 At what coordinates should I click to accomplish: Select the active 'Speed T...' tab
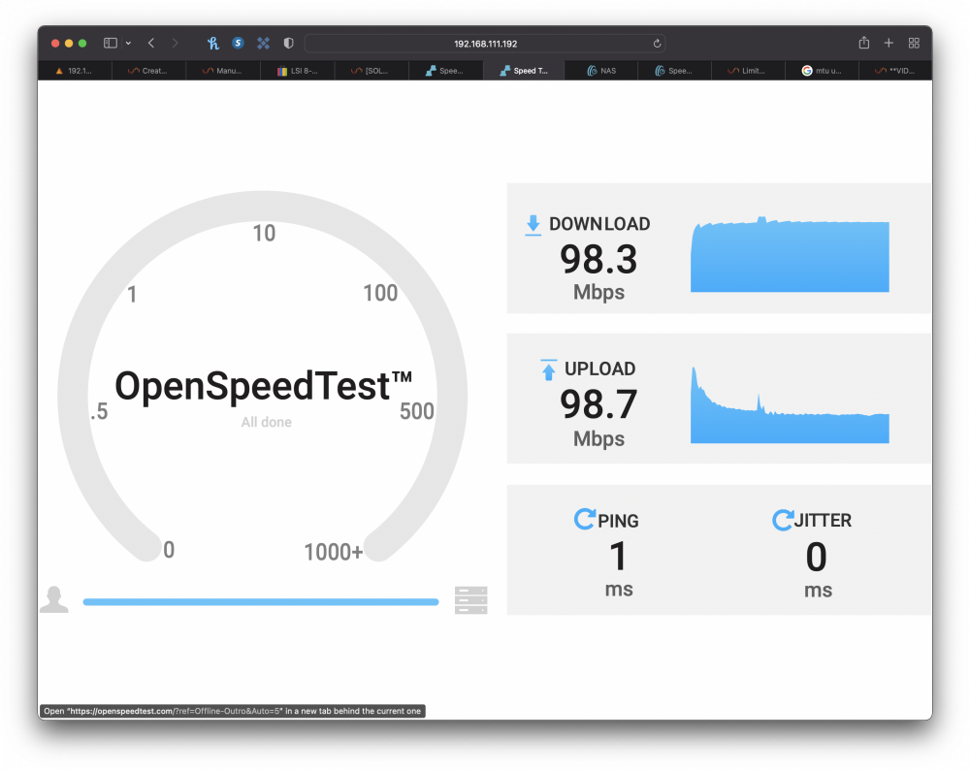pyautogui.click(x=524, y=71)
